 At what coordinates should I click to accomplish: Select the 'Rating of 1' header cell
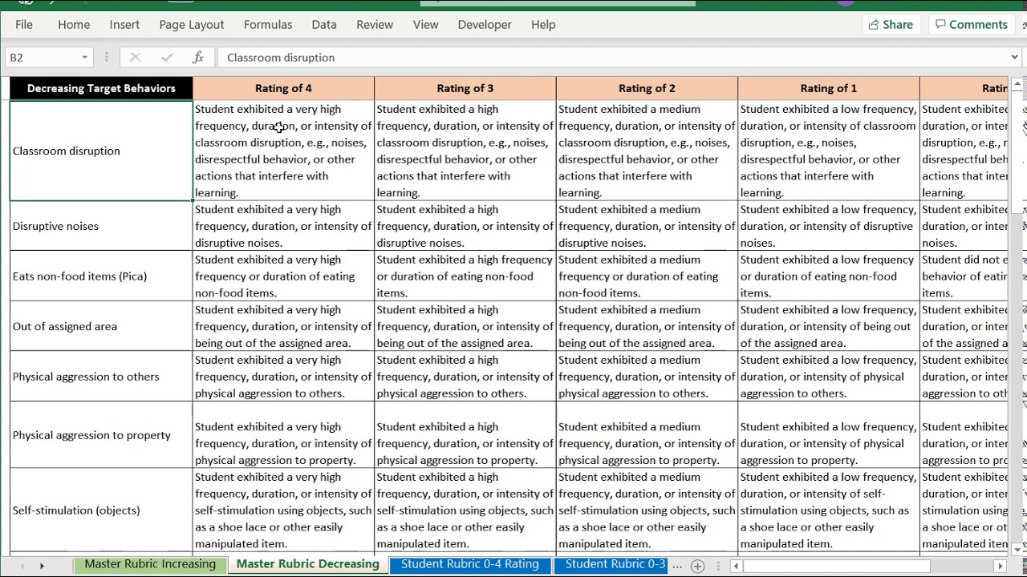tap(829, 88)
